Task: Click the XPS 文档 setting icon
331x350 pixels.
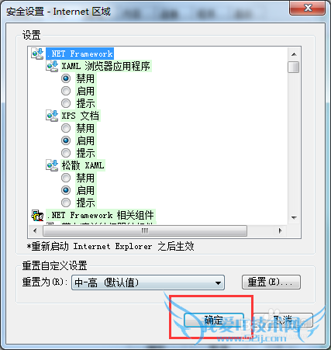Action: coord(52,116)
